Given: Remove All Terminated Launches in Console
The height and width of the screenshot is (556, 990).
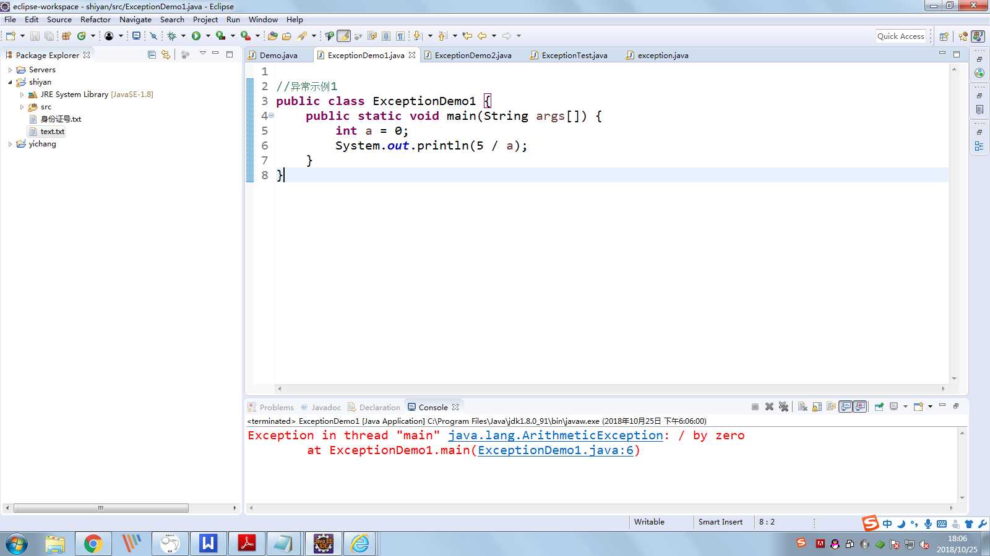Looking at the screenshot, I should click(x=784, y=406).
